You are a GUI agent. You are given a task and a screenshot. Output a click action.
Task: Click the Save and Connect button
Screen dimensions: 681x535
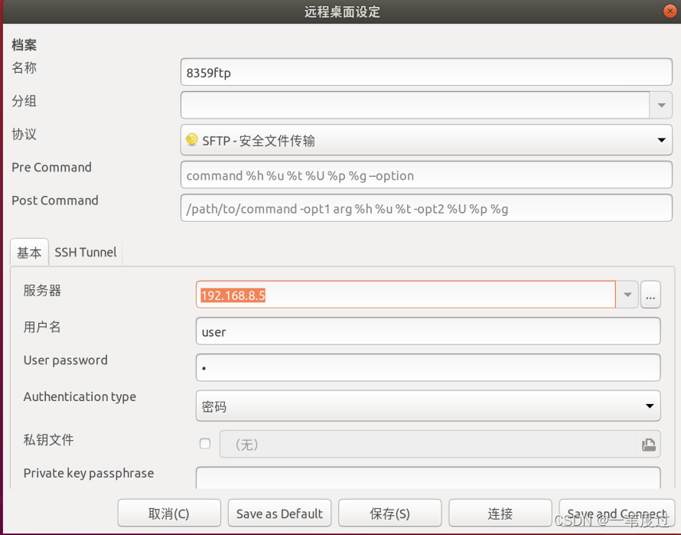tap(617, 514)
